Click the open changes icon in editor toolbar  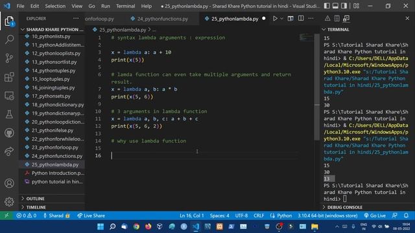coord(290,19)
